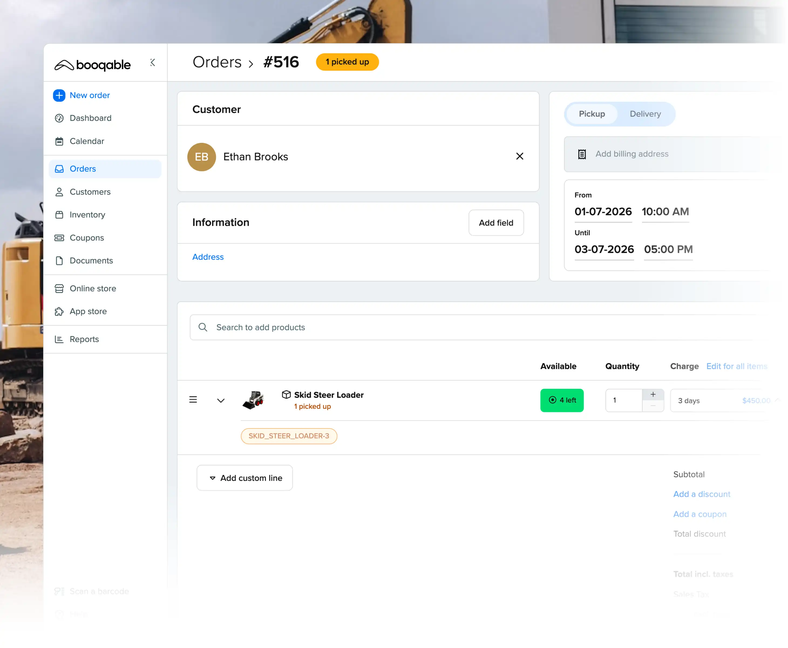Click the Reports chart icon
Viewport: 788px width, 648px height.
coord(59,340)
